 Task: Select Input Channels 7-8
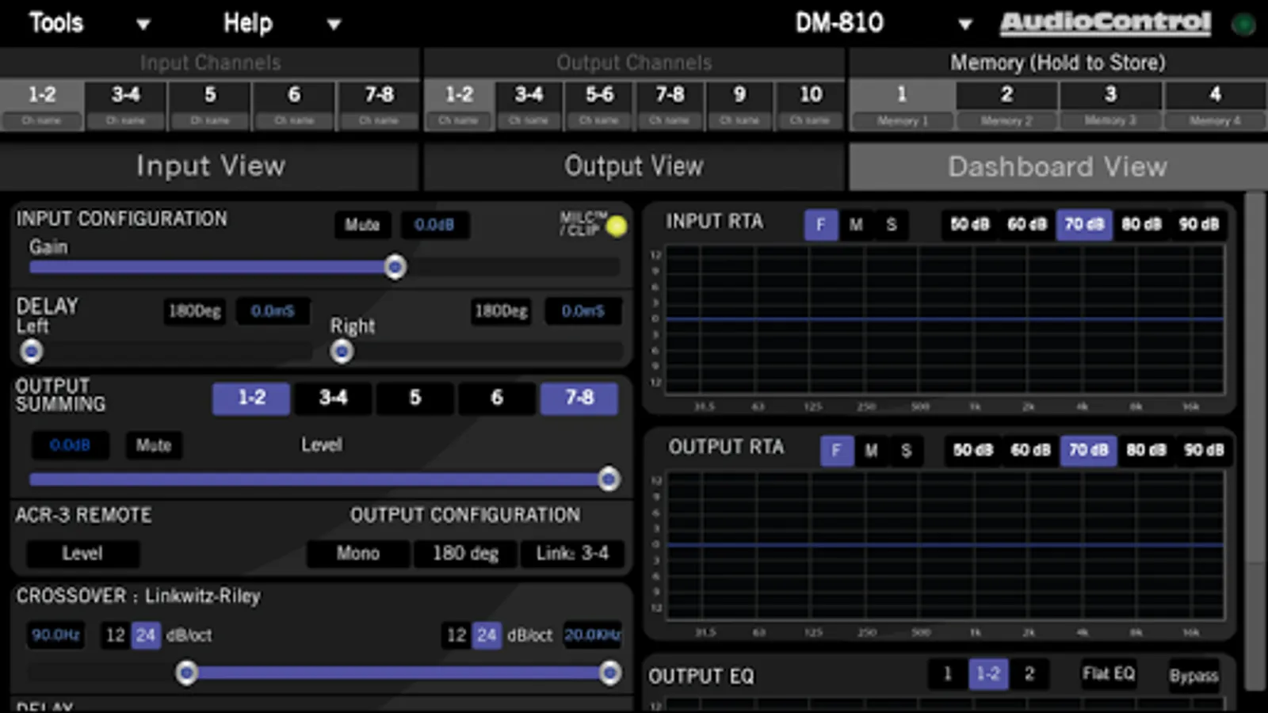tap(379, 105)
